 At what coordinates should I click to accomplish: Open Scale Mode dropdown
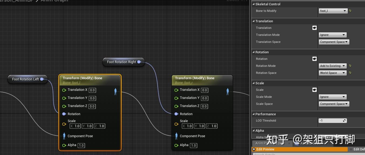pyautogui.click(x=332, y=97)
